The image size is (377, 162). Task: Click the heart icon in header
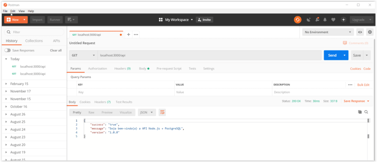point(333,20)
